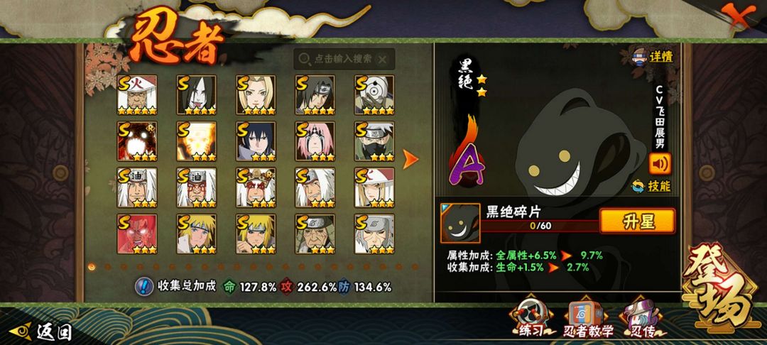Select the last page indicator dot

[415, 267]
